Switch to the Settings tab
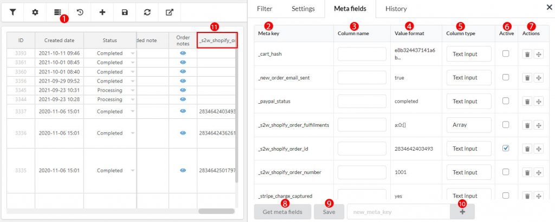 [303, 9]
